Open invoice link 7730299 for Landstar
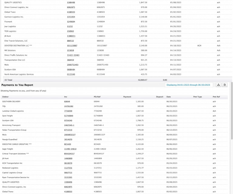 coord(68,111)
